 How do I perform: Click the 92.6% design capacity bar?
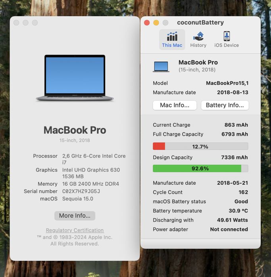click(200, 168)
